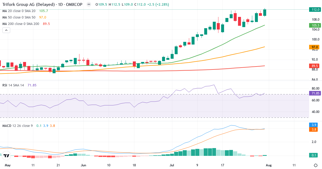Click the May label on the time axis
This screenshot has width=322, height=169.
click(x=8, y=165)
